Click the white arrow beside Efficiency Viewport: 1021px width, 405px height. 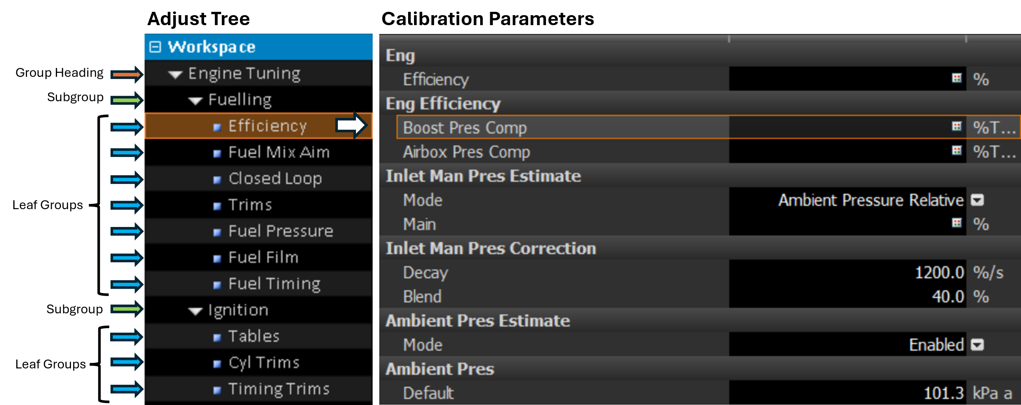[350, 126]
